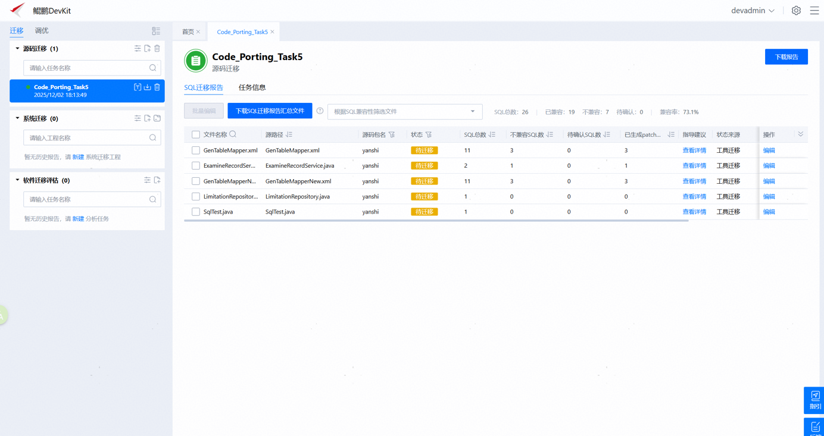The height and width of the screenshot is (436, 824).
Task: Toggle the select-all checkbox in table header
Action: tap(195, 135)
